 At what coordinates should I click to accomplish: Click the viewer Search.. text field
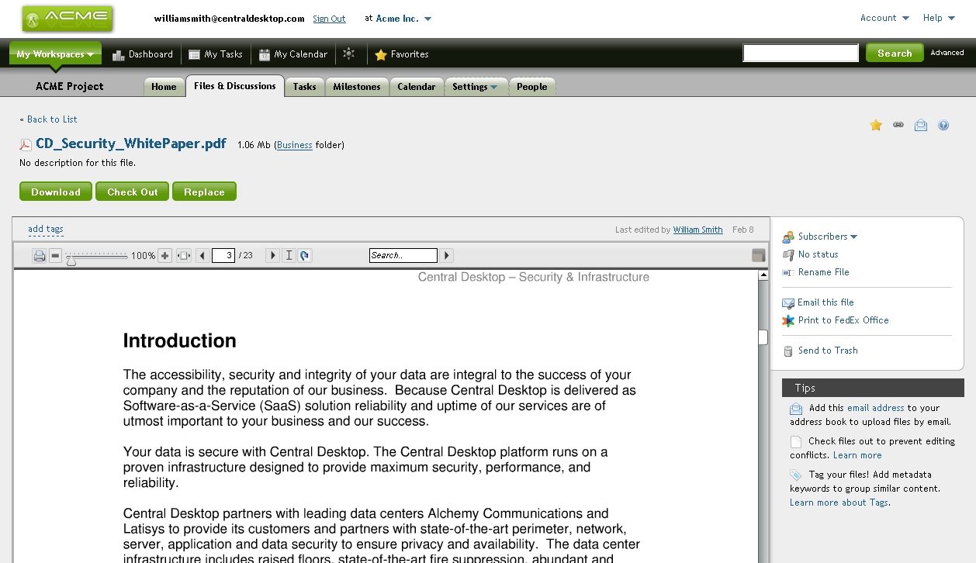pos(403,255)
